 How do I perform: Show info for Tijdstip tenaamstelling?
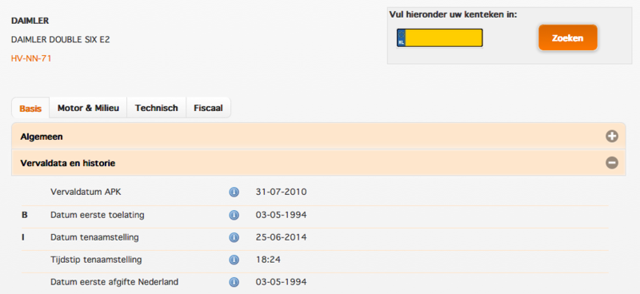click(234, 260)
